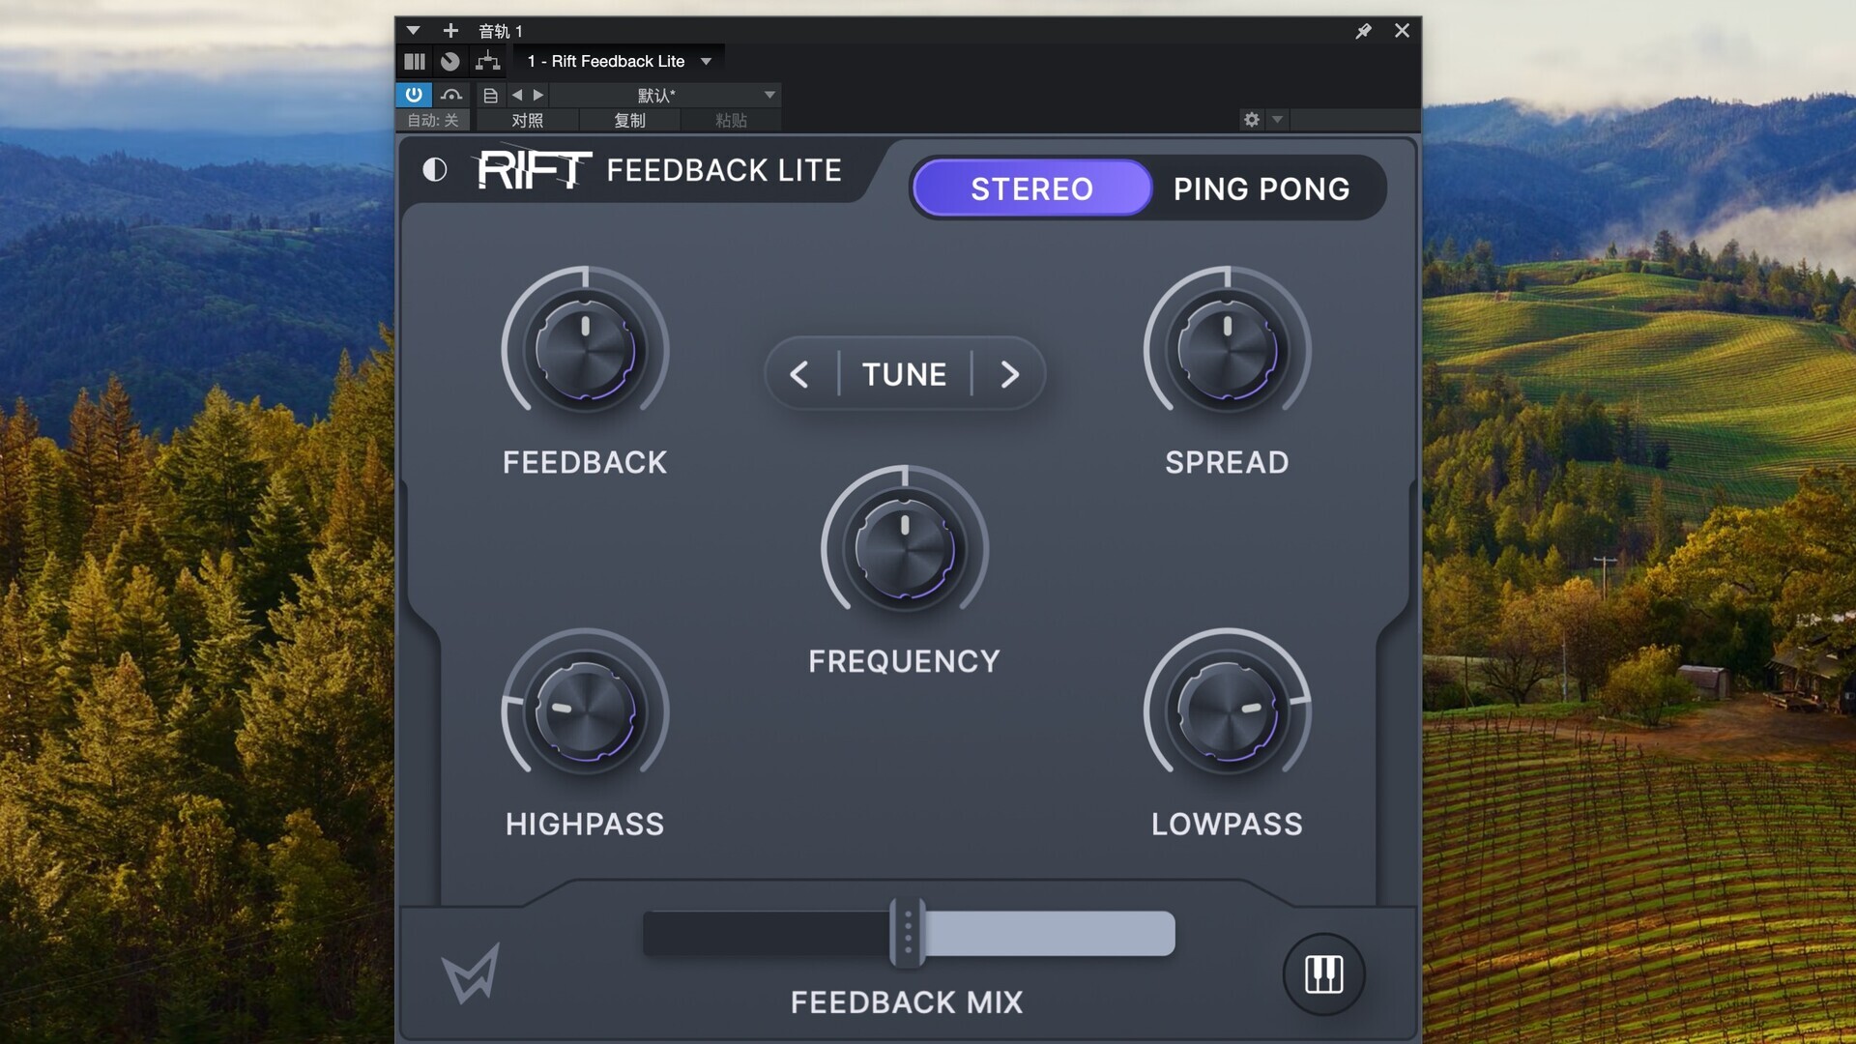Pin the plugin window
Screen dimensions: 1856x1044
pyautogui.click(x=1363, y=31)
